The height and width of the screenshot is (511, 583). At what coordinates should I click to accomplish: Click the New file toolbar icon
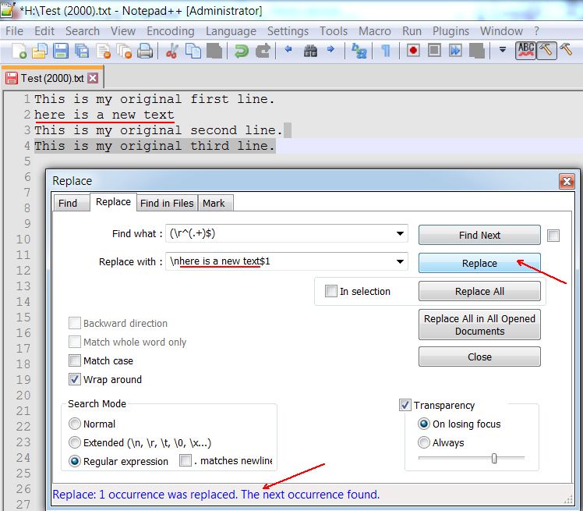[x=19, y=51]
